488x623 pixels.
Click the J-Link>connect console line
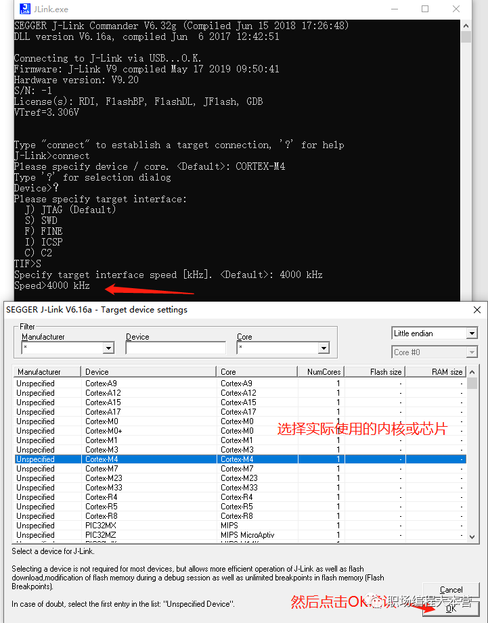click(52, 156)
